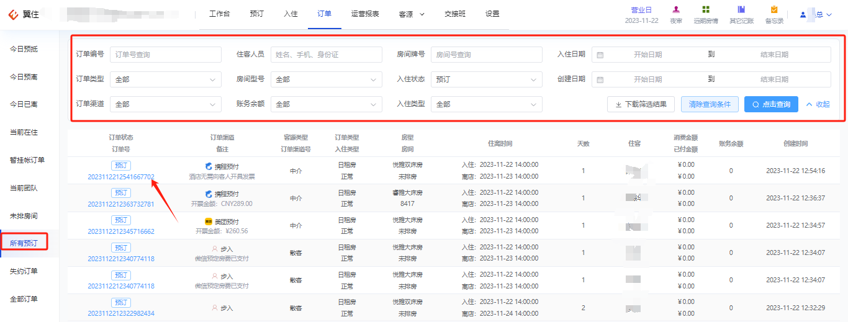Open order link 2023112212322982434
The image size is (848, 322).
(121, 313)
